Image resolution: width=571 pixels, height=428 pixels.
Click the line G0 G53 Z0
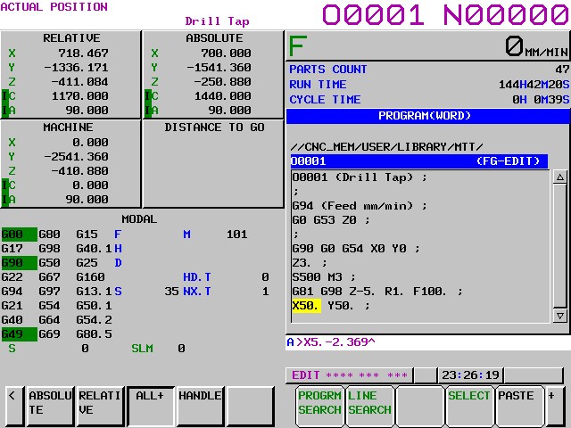click(x=331, y=220)
